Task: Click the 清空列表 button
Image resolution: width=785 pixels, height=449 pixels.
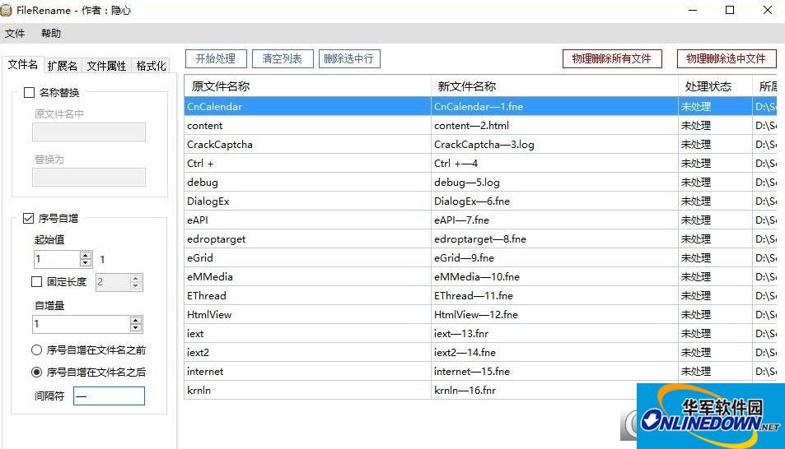Action: coord(283,58)
